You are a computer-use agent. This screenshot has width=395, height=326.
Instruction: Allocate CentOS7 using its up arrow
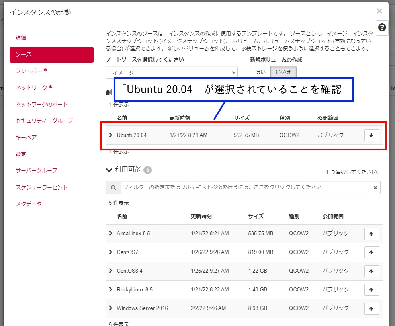point(371,252)
